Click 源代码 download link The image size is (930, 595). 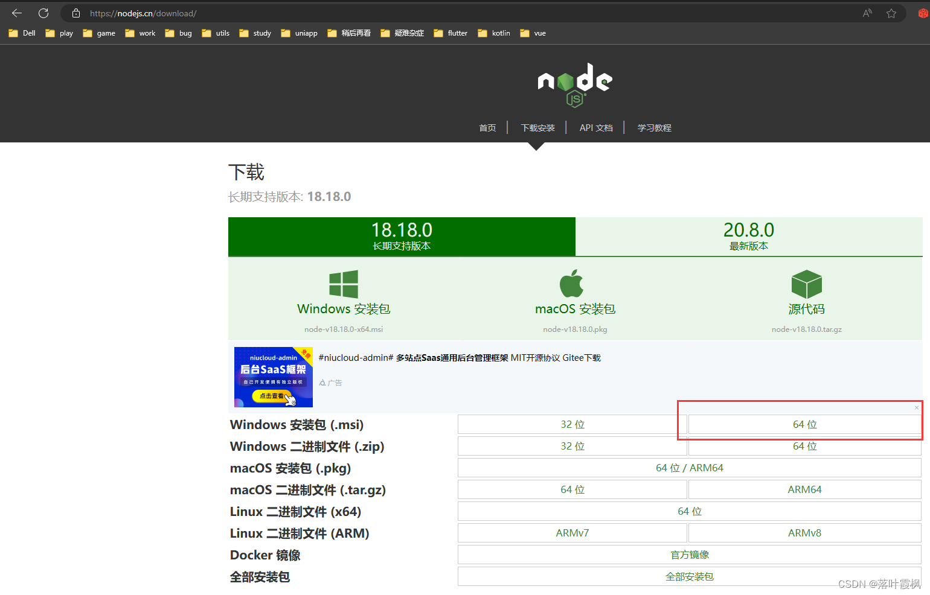(x=806, y=309)
